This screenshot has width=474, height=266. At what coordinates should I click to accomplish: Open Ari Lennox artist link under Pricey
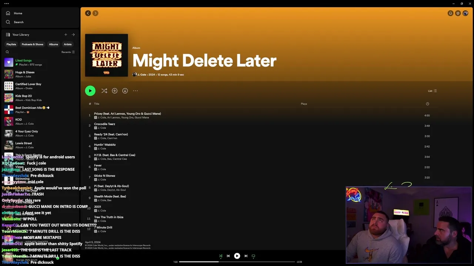tap(114, 117)
